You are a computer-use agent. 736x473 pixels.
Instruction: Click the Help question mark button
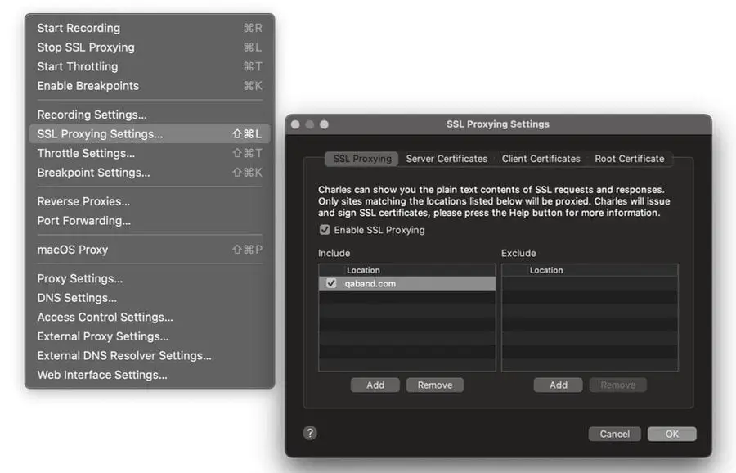pos(310,433)
